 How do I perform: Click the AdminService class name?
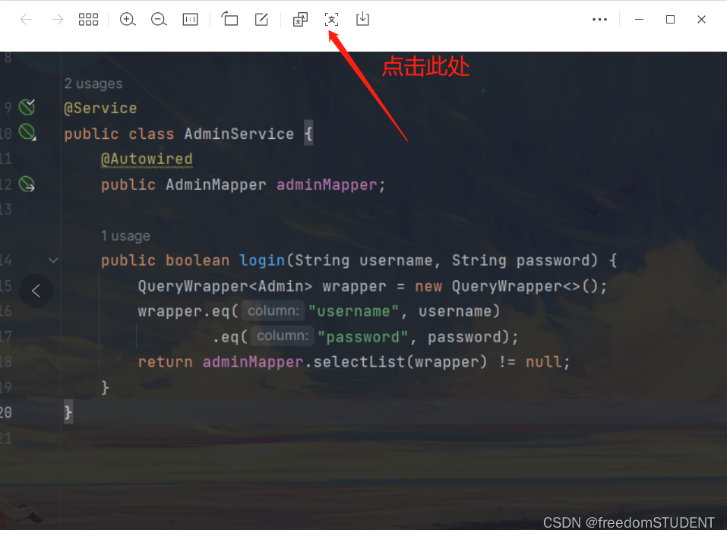[x=239, y=134]
